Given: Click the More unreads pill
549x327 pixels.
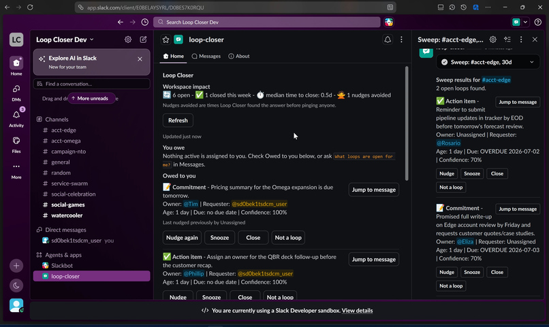Looking at the screenshot, I should (x=91, y=99).
